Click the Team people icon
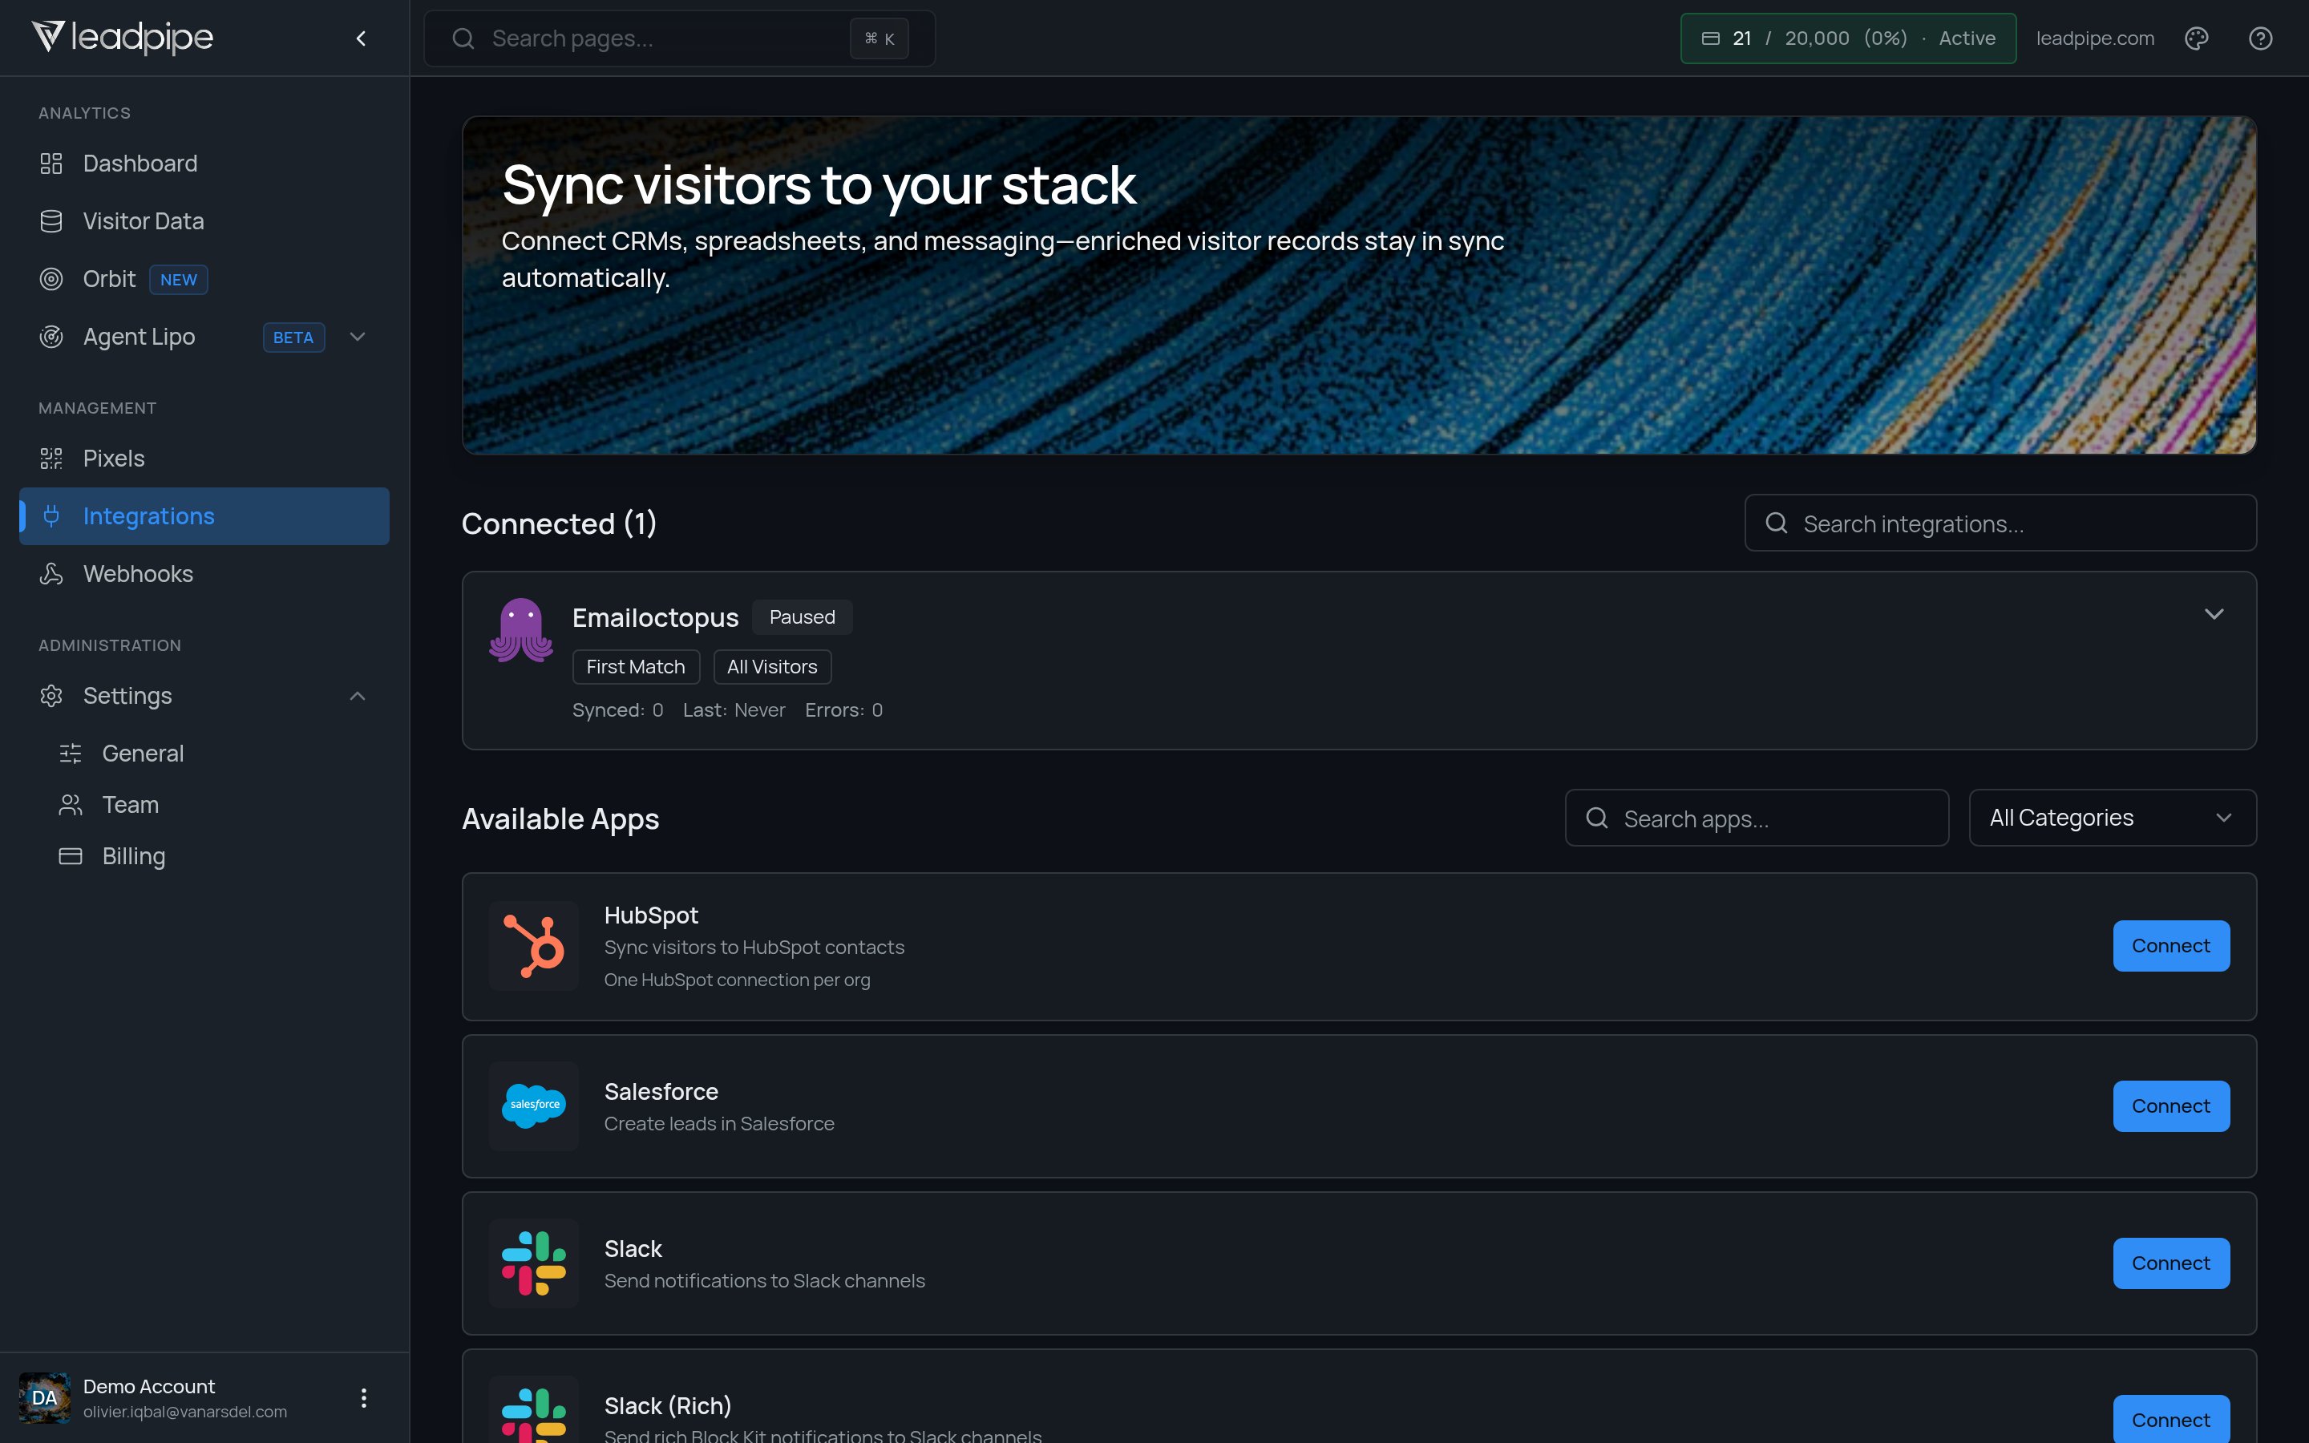Image resolution: width=2309 pixels, height=1443 pixels. 71,805
